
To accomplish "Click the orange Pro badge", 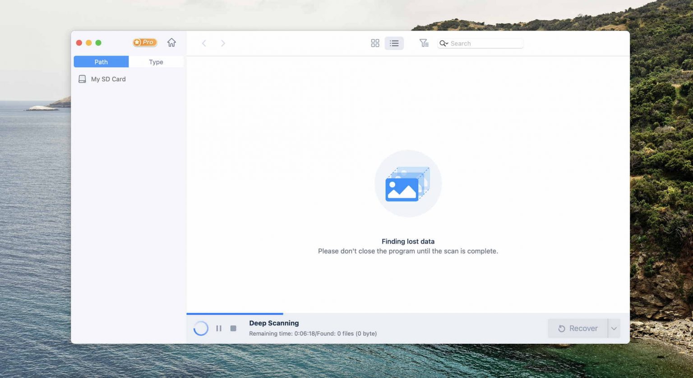I will pyautogui.click(x=144, y=42).
